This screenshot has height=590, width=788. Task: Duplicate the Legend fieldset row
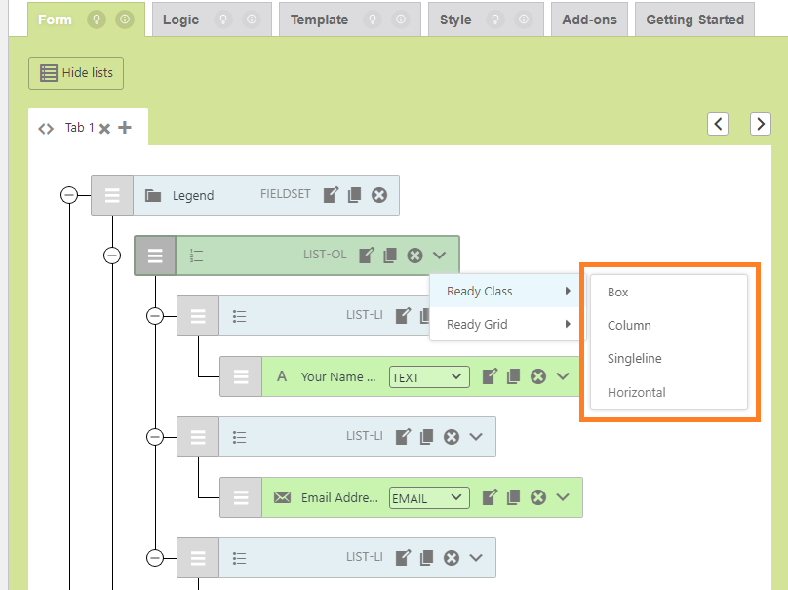pyautogui.click(x=355, y=195)
